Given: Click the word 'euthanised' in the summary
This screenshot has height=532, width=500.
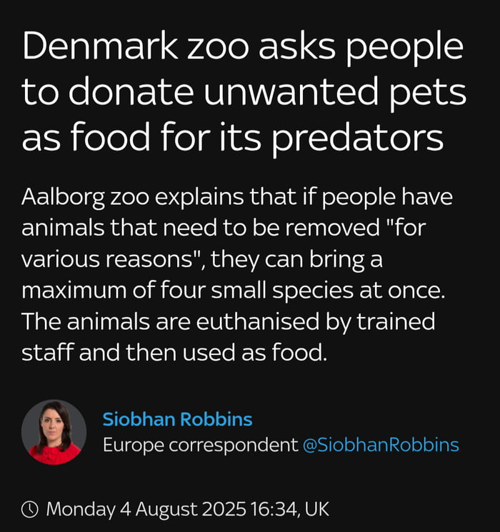Looking at the screenshot, I should tap(258, 321).
